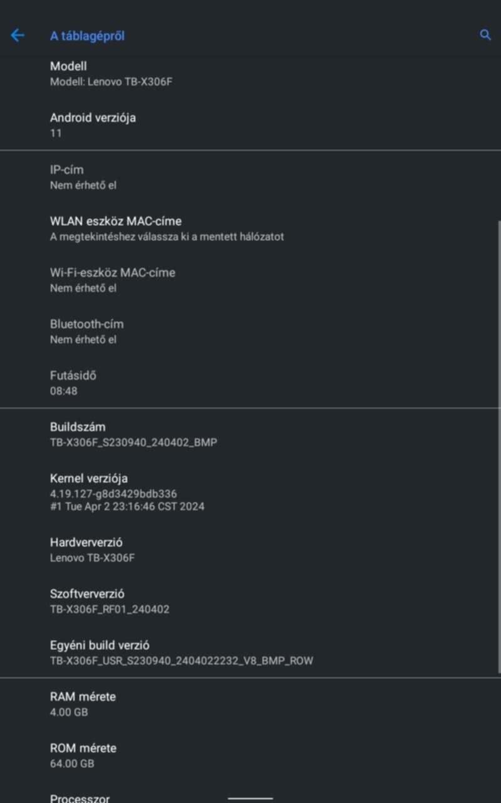Select the Hardververzió item

pos(92,550)
